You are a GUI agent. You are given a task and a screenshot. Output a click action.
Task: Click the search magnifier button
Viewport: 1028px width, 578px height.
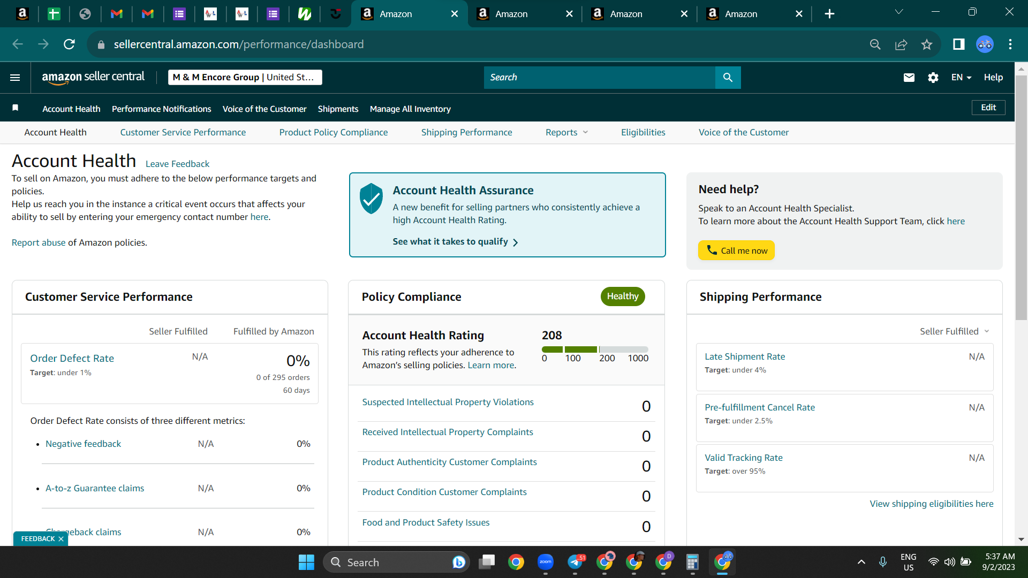pos(728,78)
